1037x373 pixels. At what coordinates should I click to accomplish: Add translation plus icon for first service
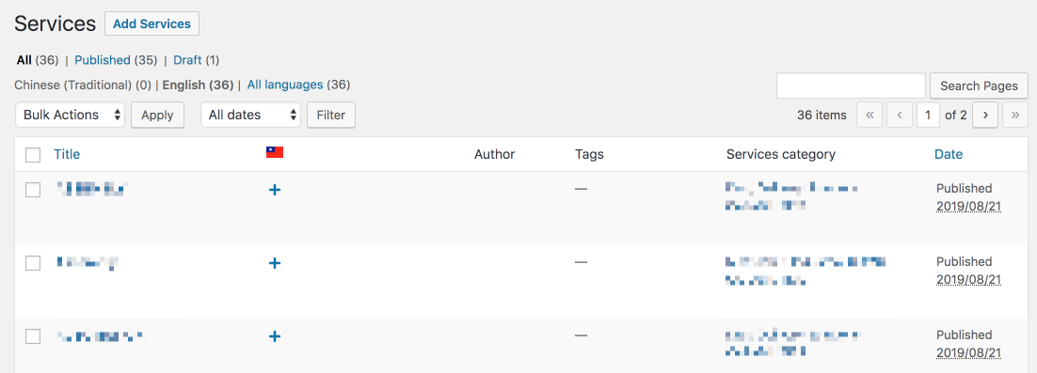(275, 190)
